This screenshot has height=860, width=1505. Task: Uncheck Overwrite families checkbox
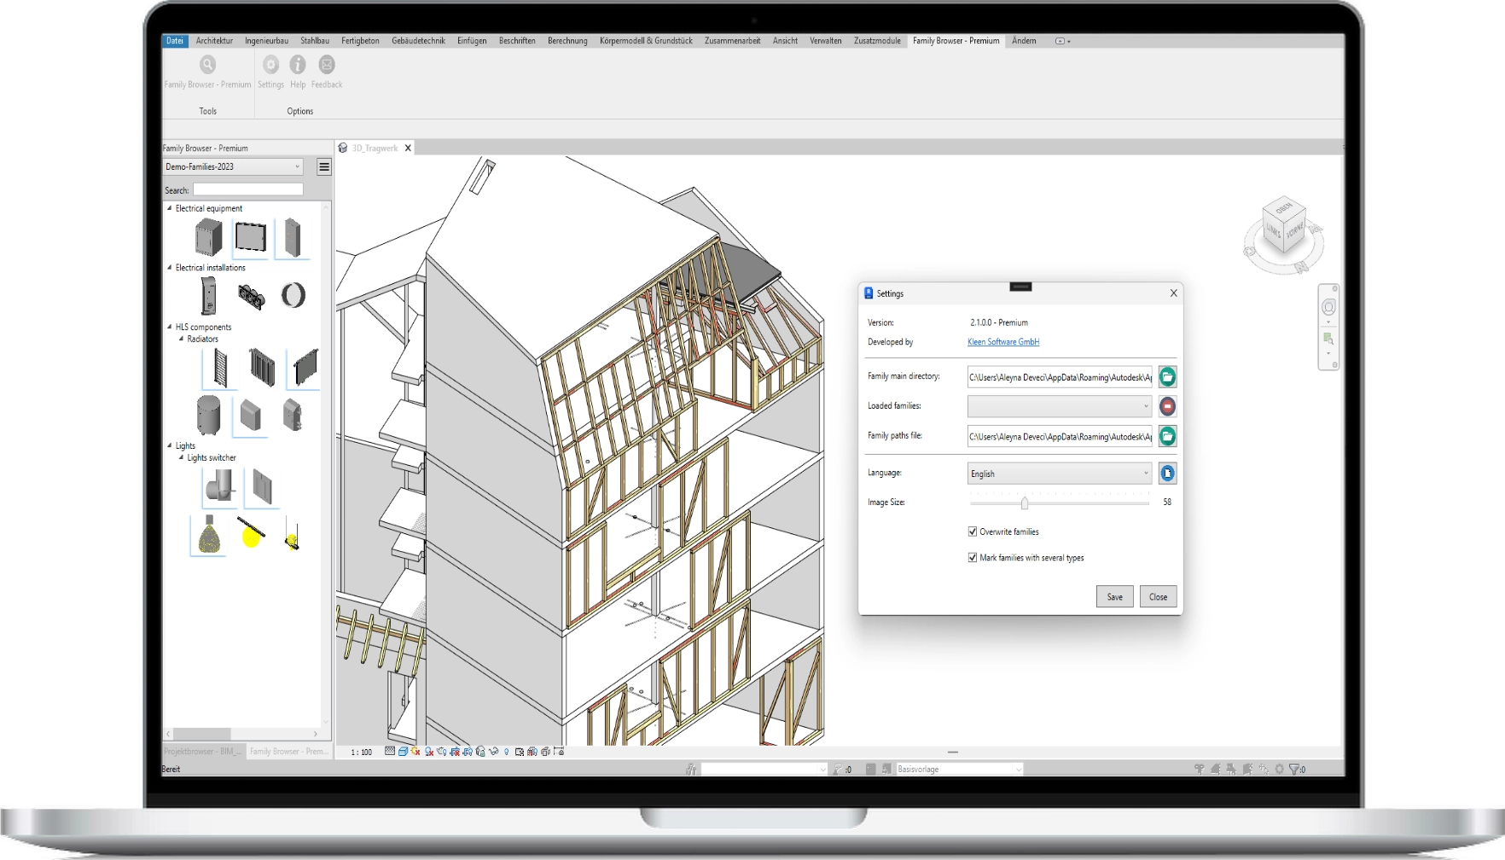973,532
